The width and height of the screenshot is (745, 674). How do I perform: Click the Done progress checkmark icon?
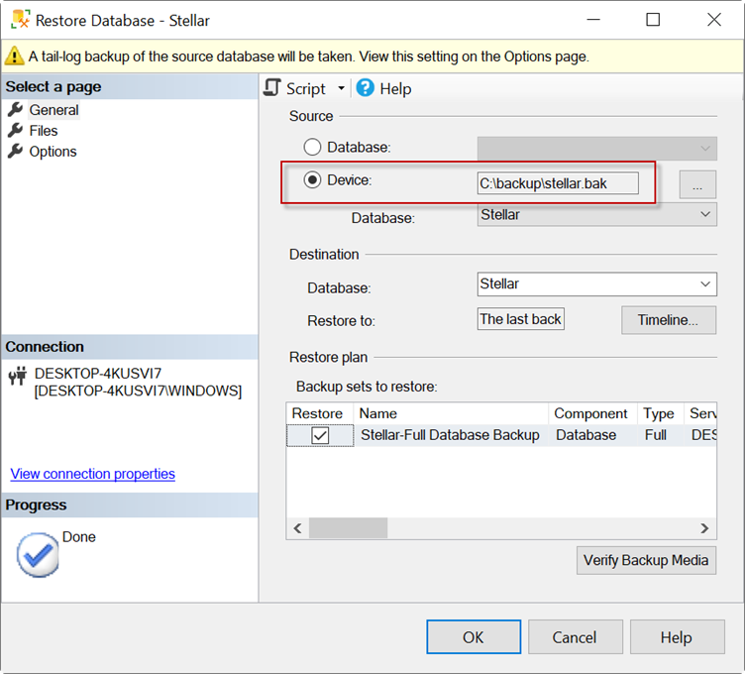point(38,556)
